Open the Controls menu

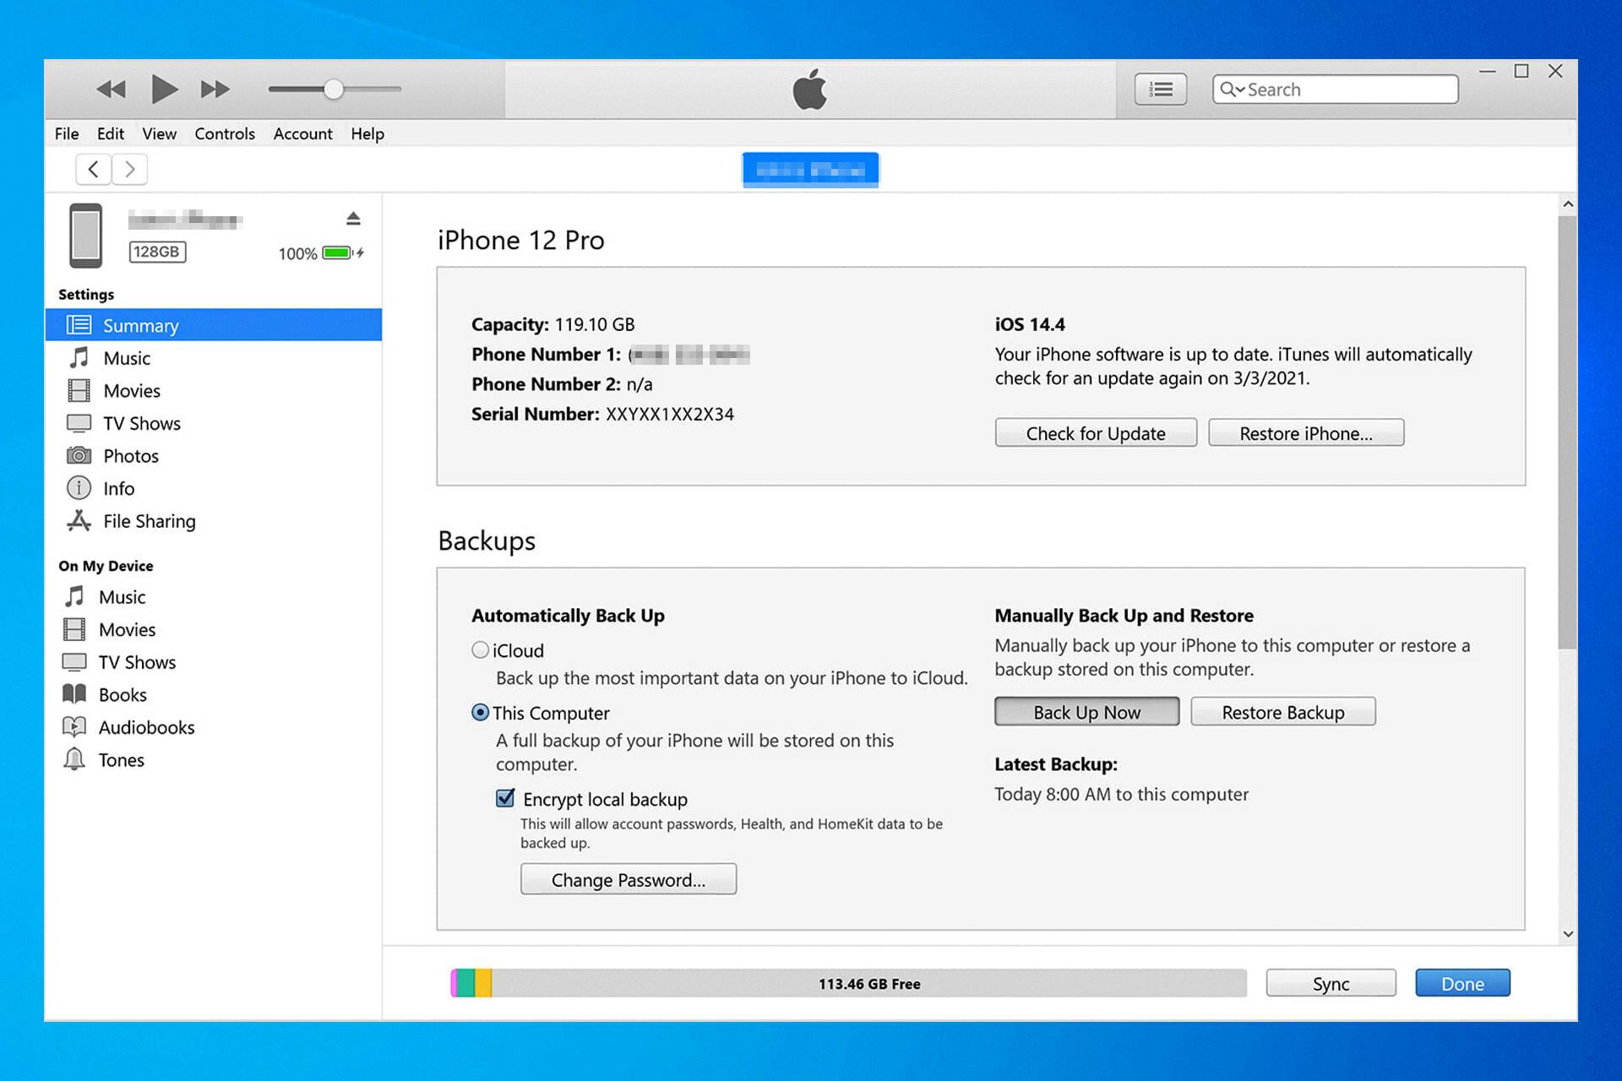[x=224, y=133]
